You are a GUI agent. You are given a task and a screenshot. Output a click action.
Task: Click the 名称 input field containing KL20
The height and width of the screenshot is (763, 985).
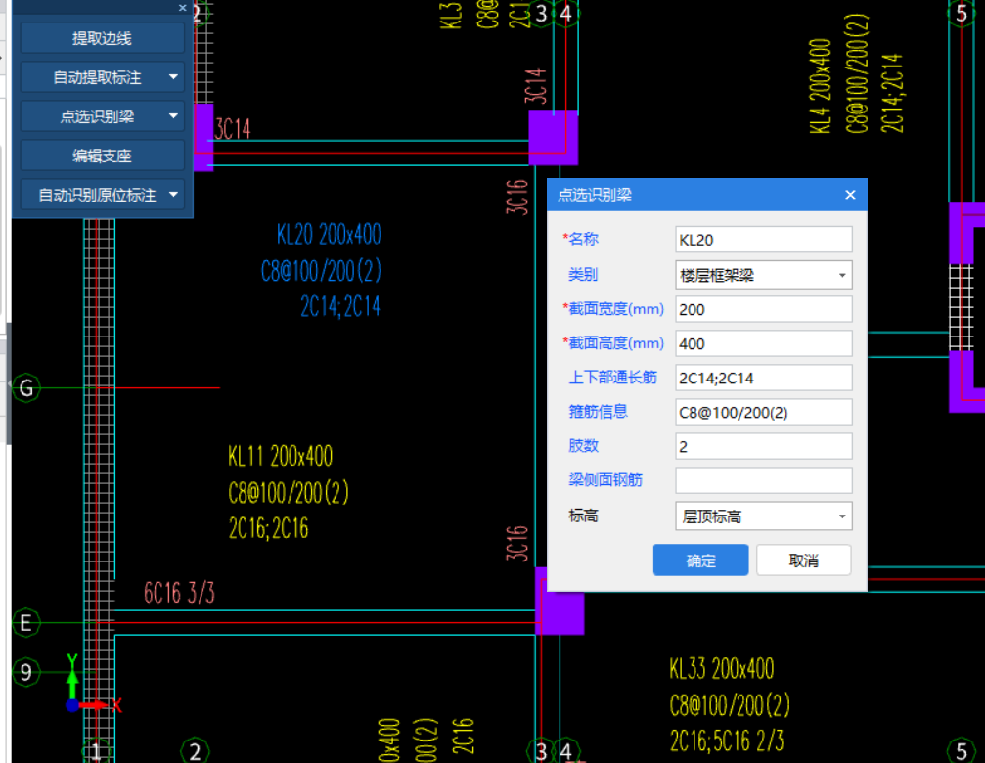(763, 240)
